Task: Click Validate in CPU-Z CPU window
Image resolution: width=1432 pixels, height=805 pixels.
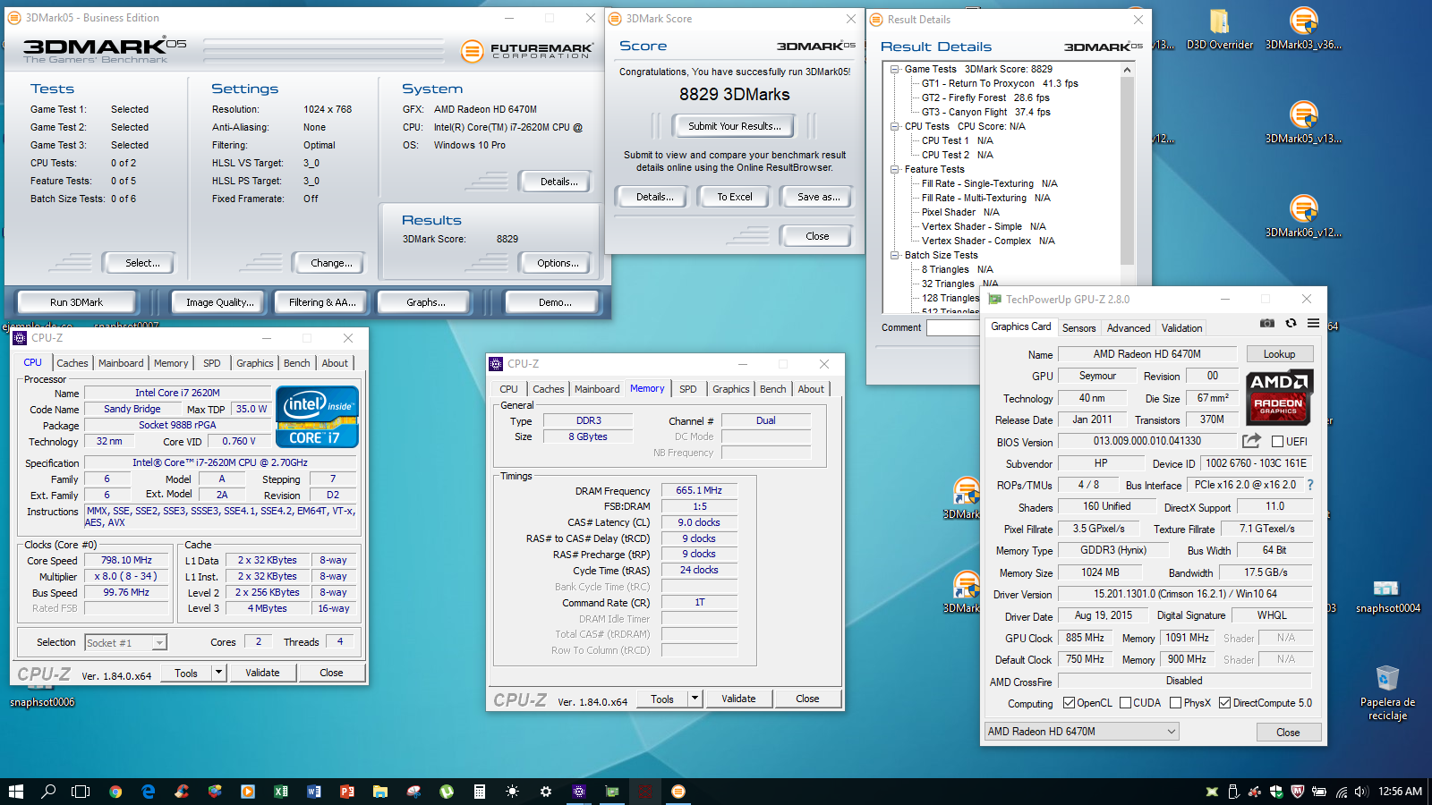Action: [x=262, y=673]
